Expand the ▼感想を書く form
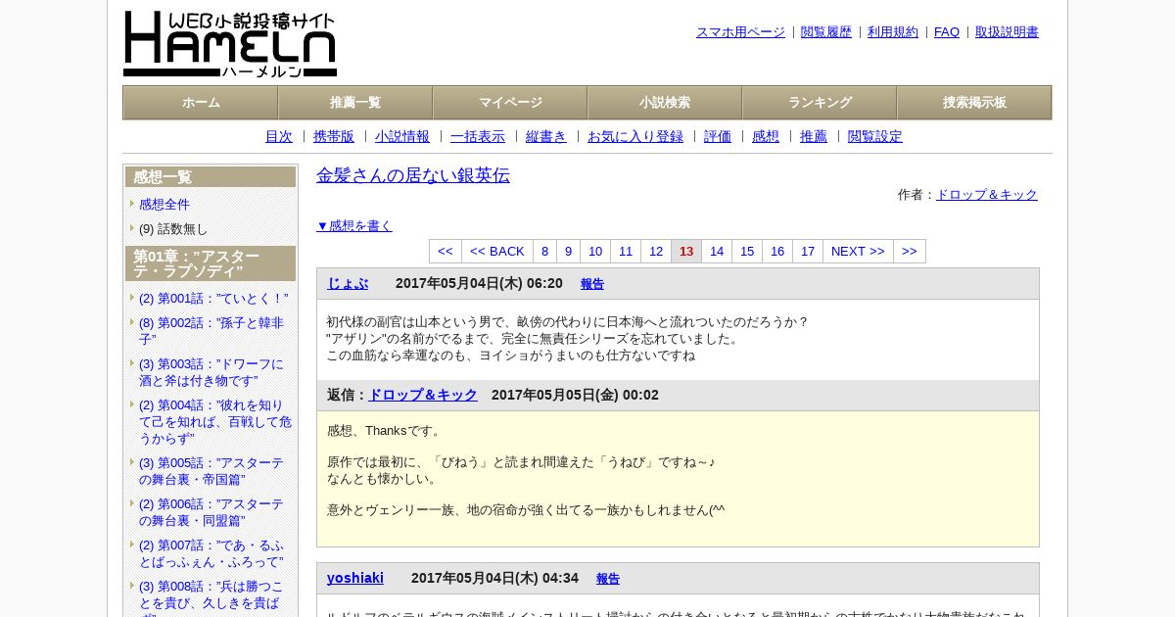This screenshot has width=1175, height=617. (x=354, y=225)
